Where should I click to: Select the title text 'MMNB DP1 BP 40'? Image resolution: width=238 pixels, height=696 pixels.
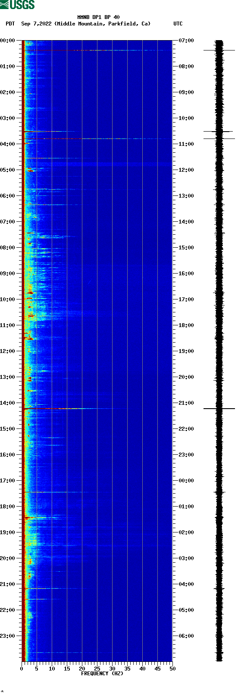click(98, 17)
